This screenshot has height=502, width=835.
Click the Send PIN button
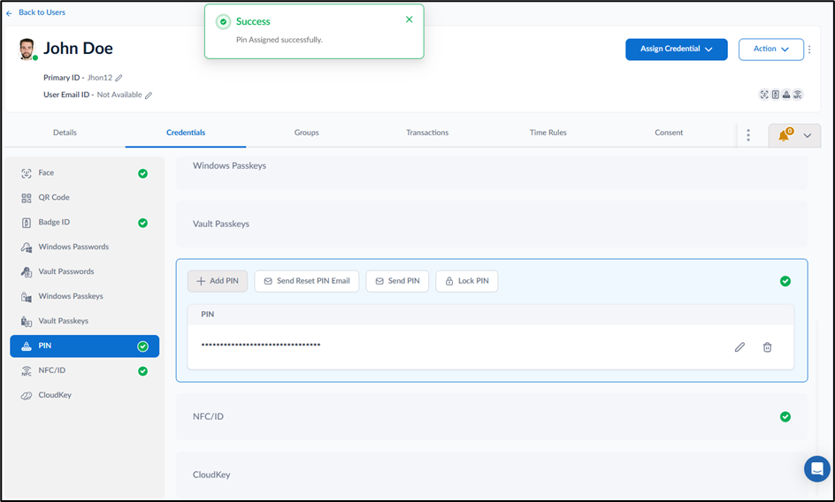tap(397, 281)
